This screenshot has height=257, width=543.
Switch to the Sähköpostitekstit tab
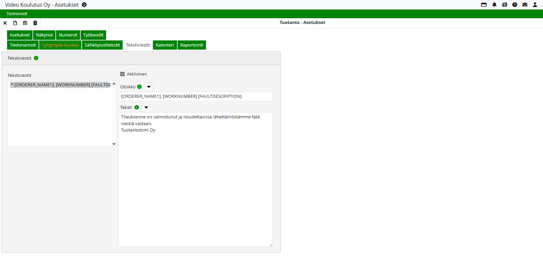102,45
